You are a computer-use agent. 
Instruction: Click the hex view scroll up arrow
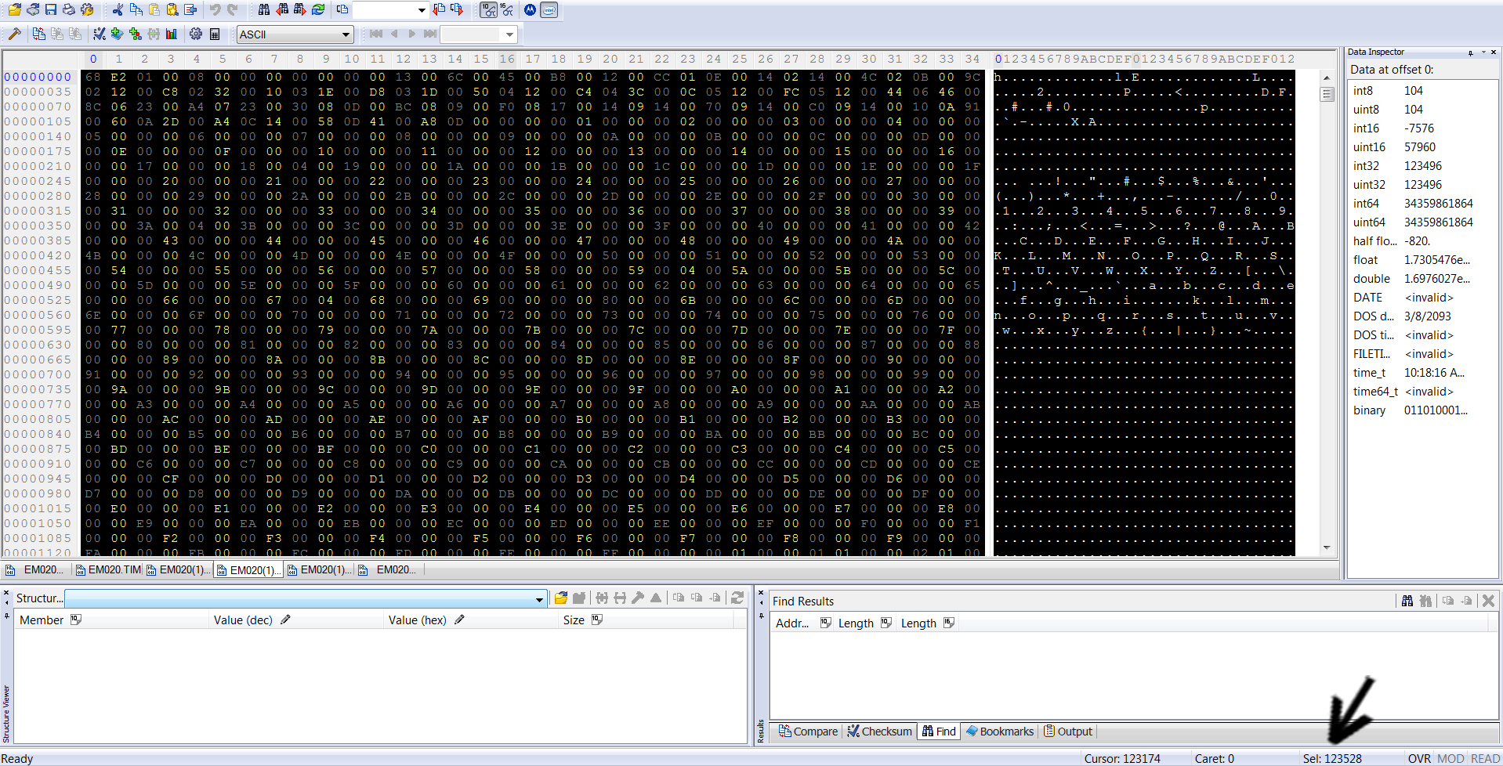coord(1327,78)
